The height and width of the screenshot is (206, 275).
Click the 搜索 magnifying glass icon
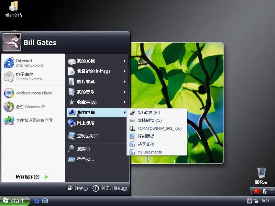(71, 149)
